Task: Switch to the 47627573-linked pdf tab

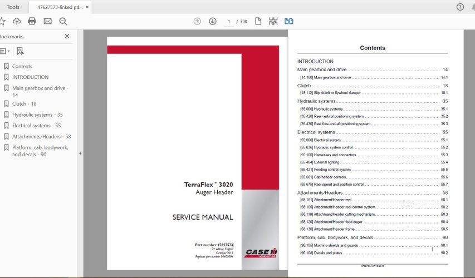Action: (60, 7)
